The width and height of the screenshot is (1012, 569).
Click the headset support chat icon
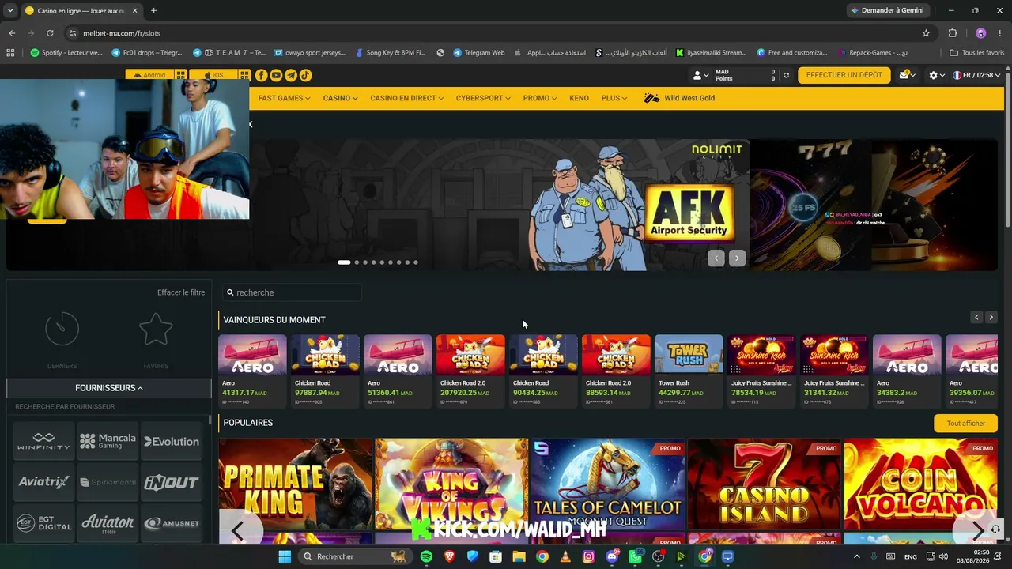coord(995,529)
